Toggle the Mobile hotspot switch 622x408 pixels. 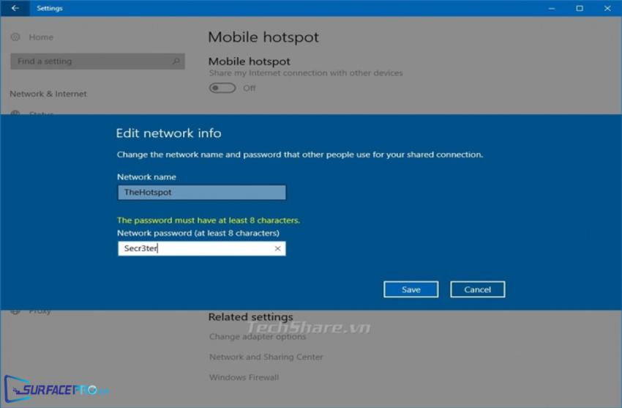pos(222,88)
